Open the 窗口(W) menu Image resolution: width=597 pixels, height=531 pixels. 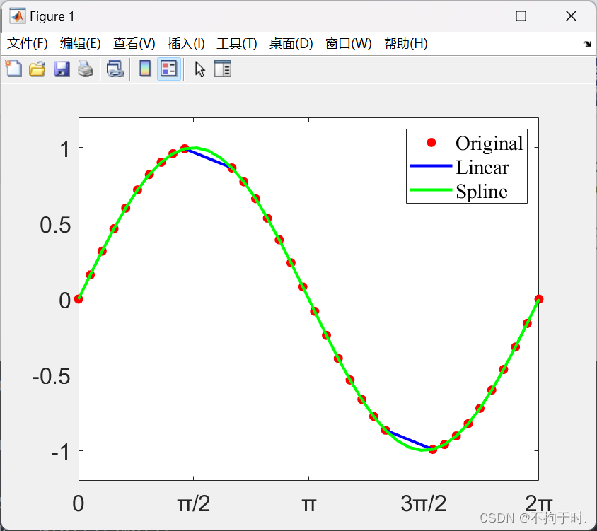(x=349, y=44)
